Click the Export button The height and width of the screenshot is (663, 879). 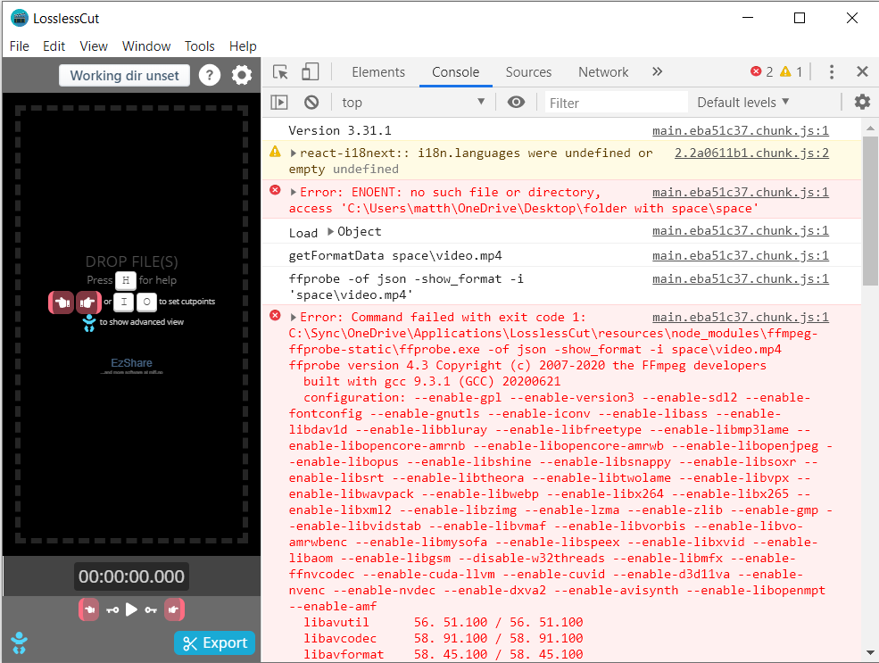click(x=215, y=642)
